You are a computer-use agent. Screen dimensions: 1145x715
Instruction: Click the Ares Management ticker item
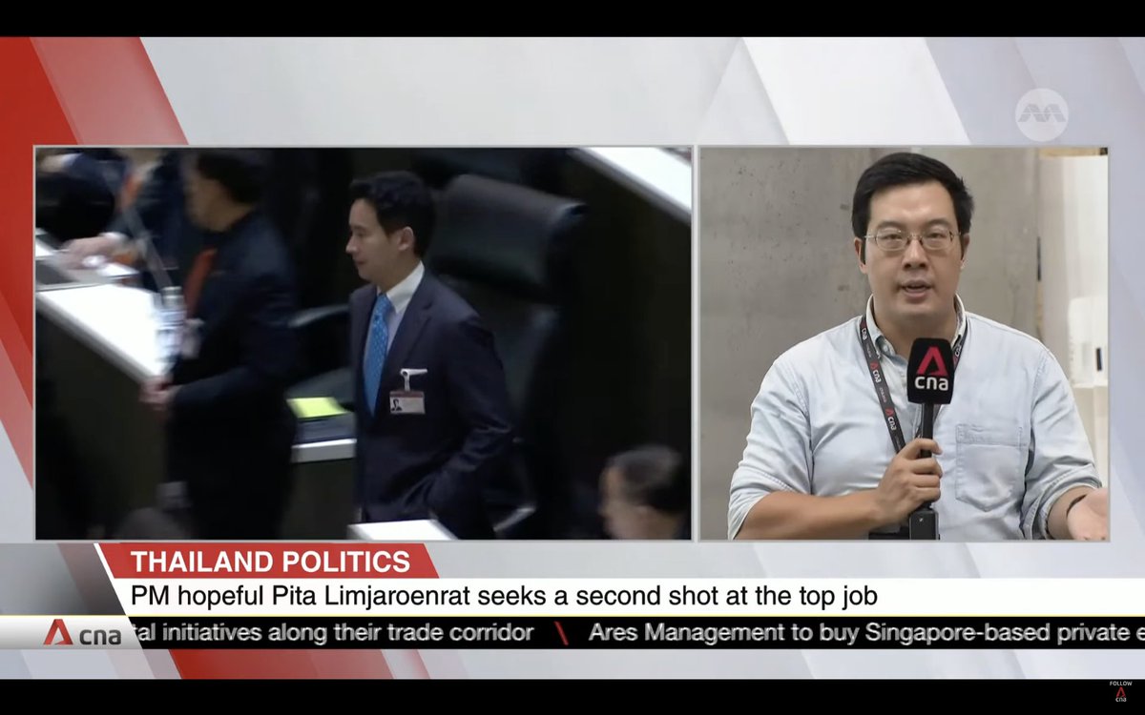click(x=866, y=633)
